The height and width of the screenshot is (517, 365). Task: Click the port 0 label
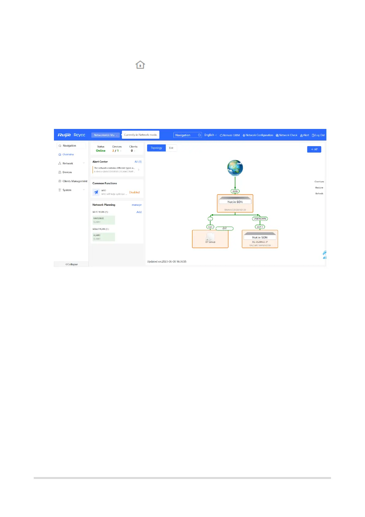260,227
